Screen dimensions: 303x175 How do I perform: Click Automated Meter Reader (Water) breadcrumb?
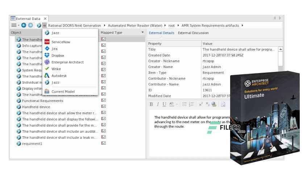(x=135, y=25)
